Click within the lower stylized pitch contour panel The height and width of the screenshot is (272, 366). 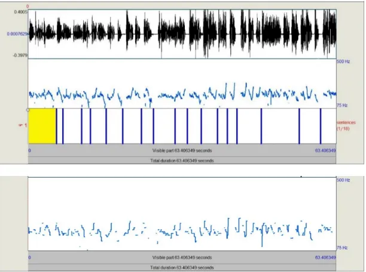click(x=182, y=214)
